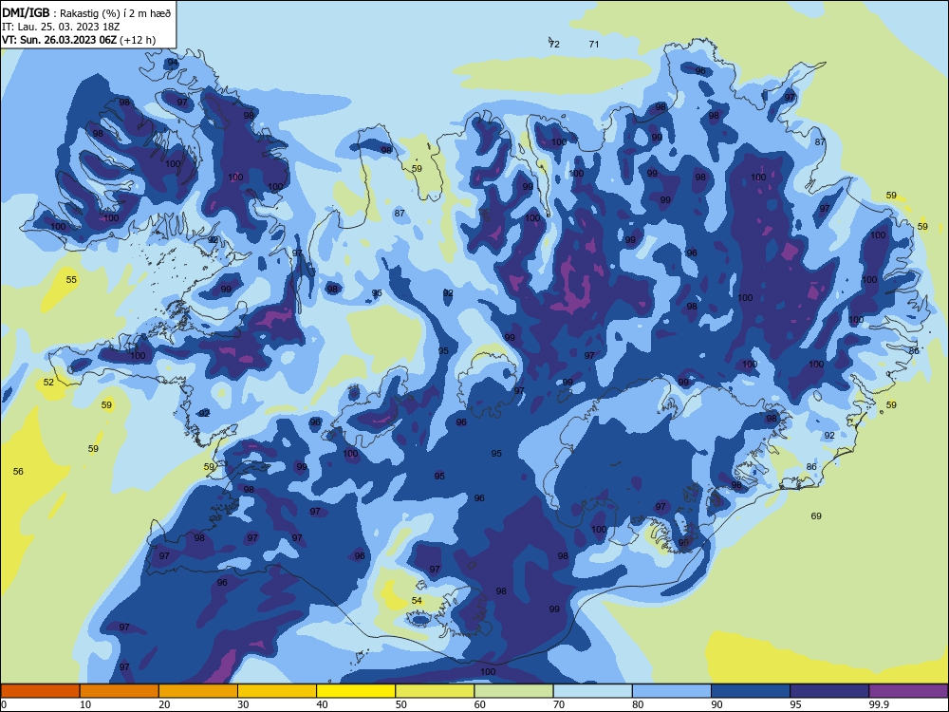
Task: Click the map value '52' near the western peninsula
Action: pos(48,382)
